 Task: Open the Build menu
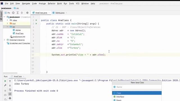coord(59,4)
